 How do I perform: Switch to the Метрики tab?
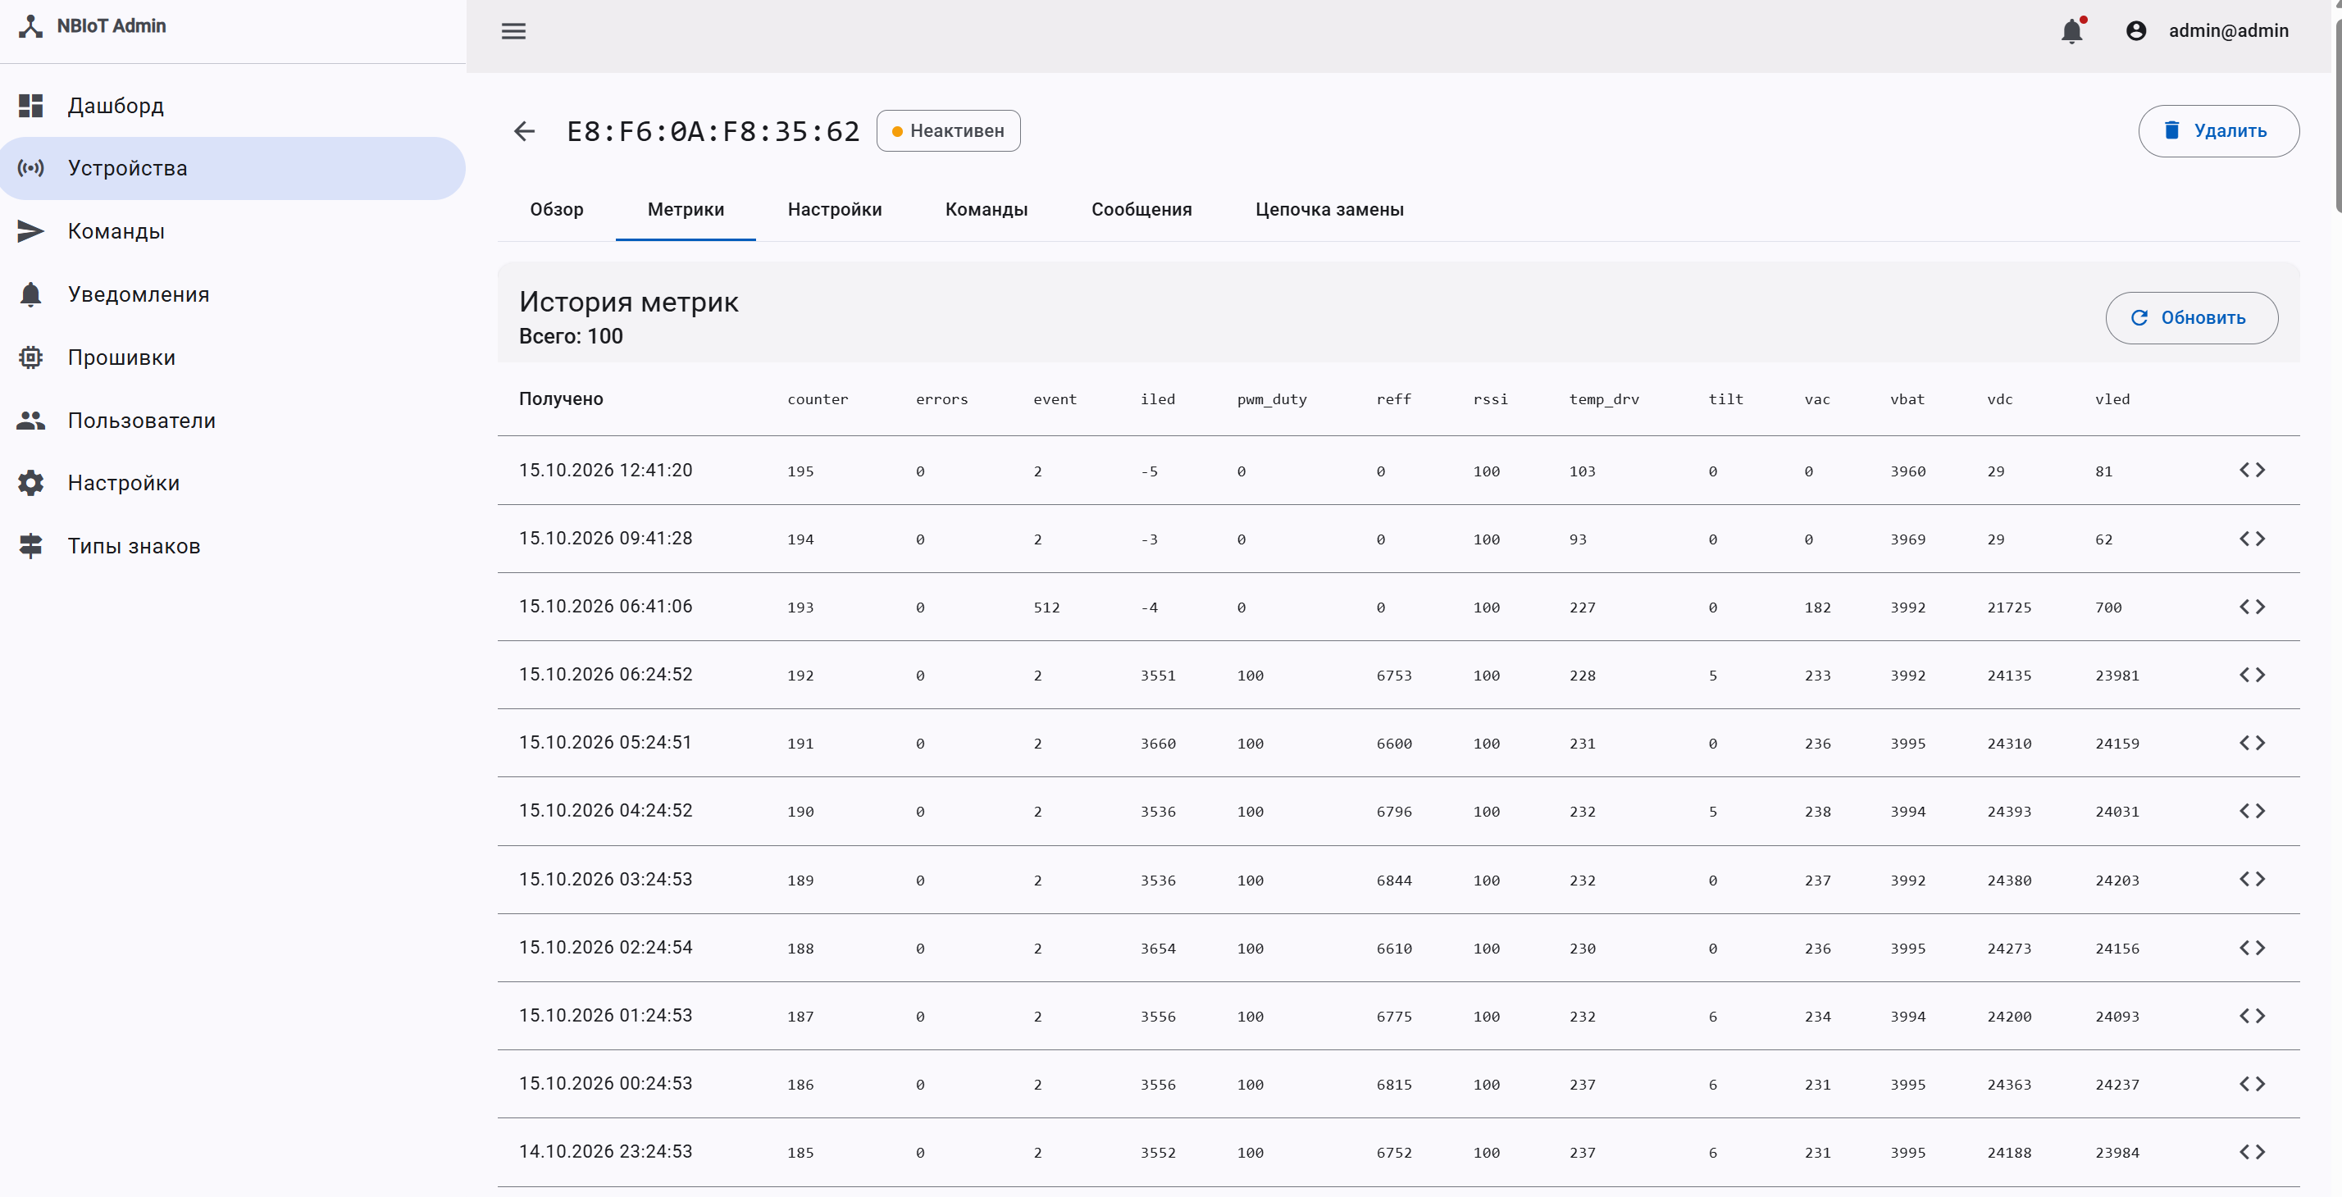686,209
